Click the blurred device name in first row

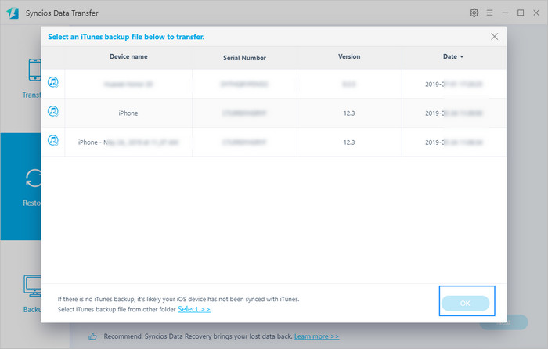[x=128, y=85]
